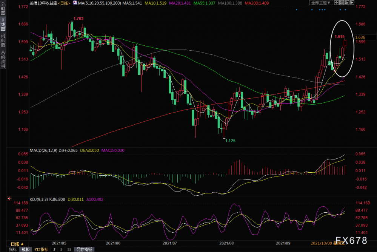The image size is (377, 252).
Task: Select the MA10:1.519 value label
Action: click(x=155, y=3)
